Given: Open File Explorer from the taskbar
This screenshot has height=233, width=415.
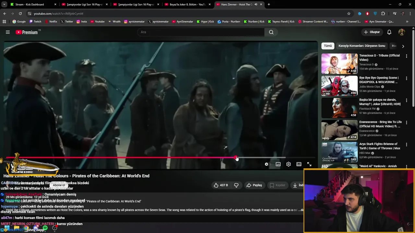Looking at the screenshot, I should pos(17,228).
